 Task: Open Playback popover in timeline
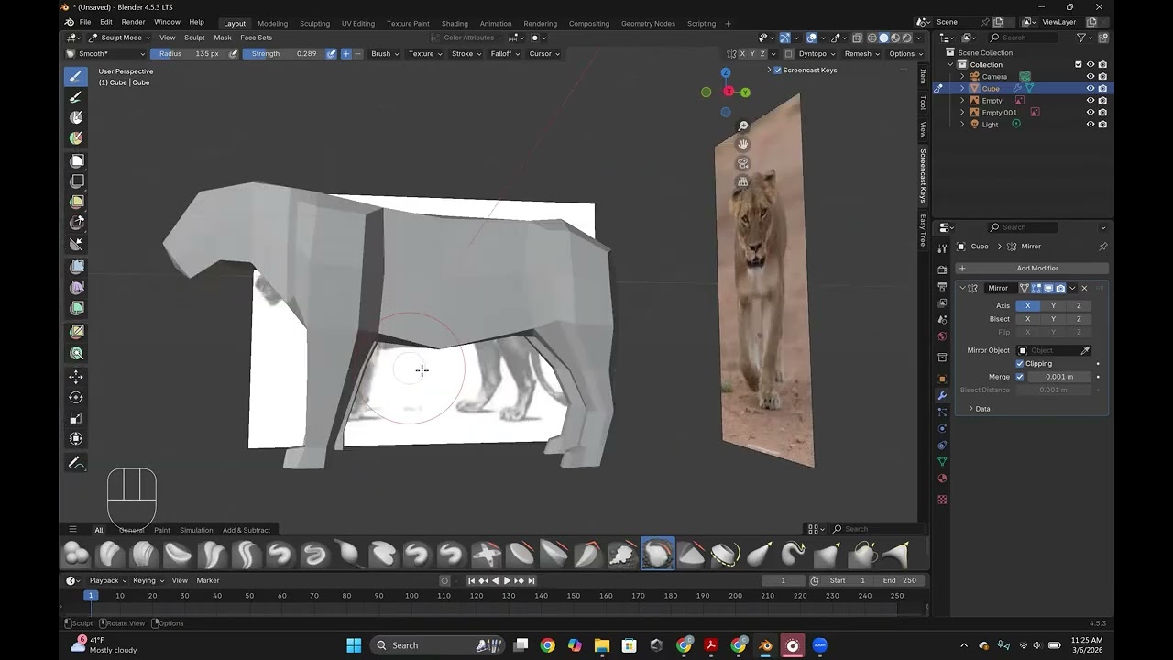point(107,580)
